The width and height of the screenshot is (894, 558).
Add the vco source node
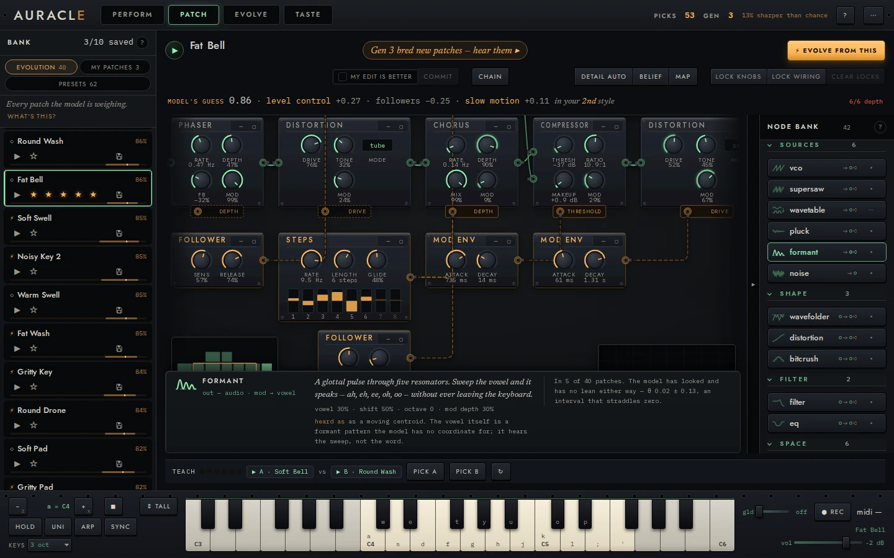[x=826, y=168]
